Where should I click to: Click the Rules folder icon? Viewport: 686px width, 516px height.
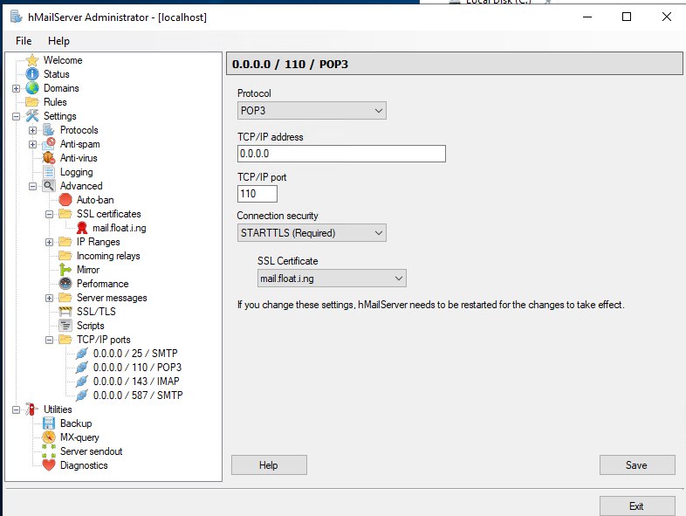(32, 102)
